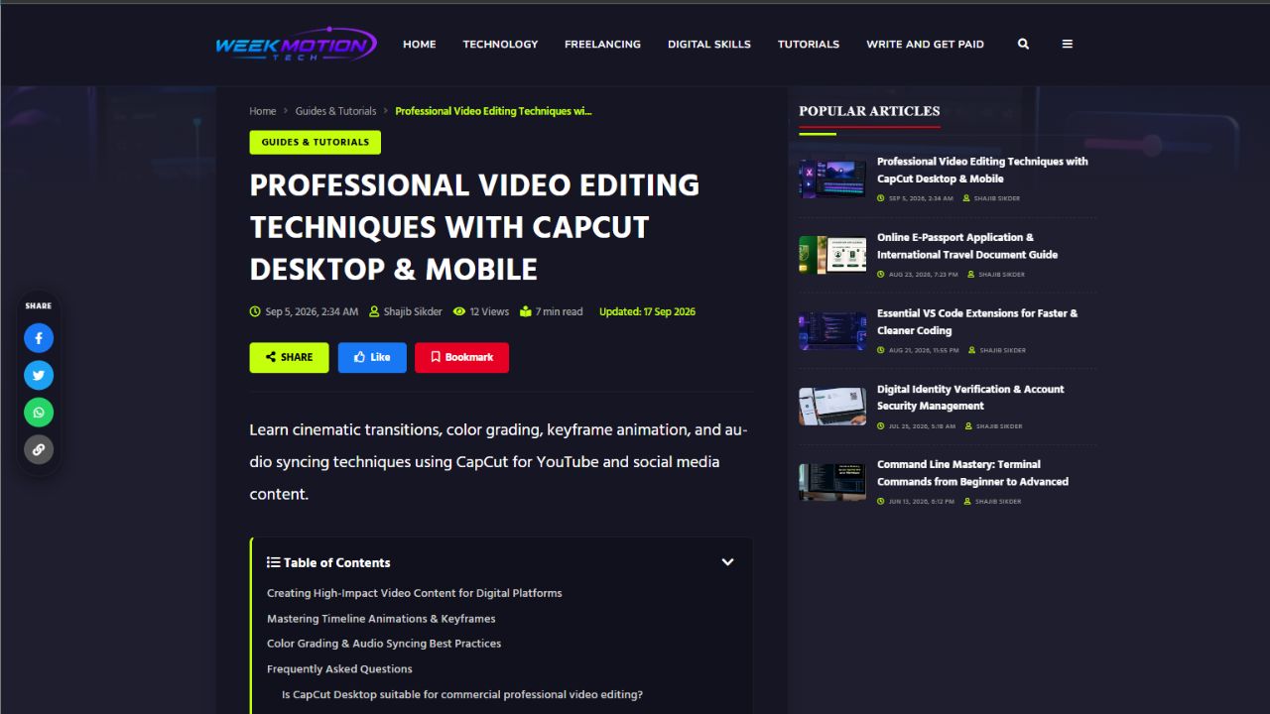Bookmark the article with the red button
This screenshot has height=714, width=1270.
click(x=461, y=357)
